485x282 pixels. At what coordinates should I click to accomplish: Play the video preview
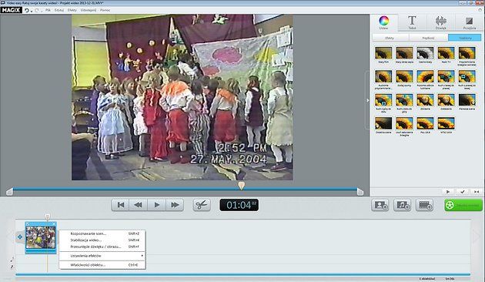[156, 205]
